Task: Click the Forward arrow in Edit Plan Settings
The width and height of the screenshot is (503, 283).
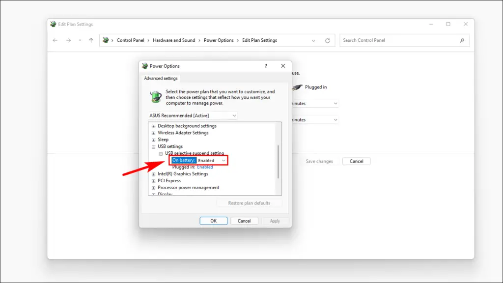Action: tap(68, 40)
